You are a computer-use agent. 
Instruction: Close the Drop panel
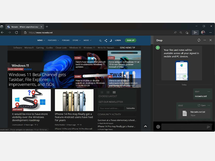click(210, 40)
